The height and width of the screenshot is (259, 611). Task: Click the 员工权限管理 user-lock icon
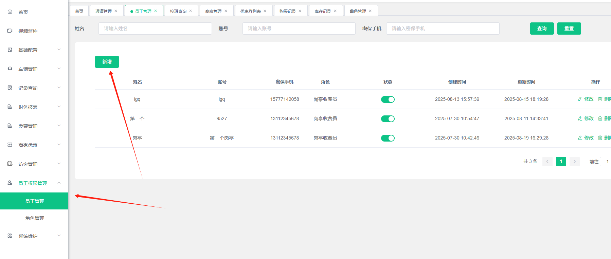(10, 183)
